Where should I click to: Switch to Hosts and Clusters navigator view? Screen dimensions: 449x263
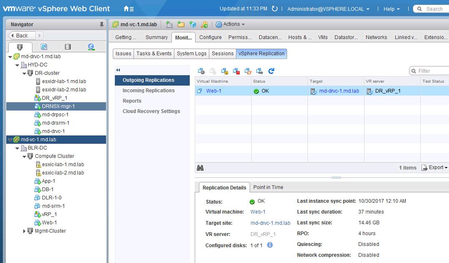pos(20,47)
